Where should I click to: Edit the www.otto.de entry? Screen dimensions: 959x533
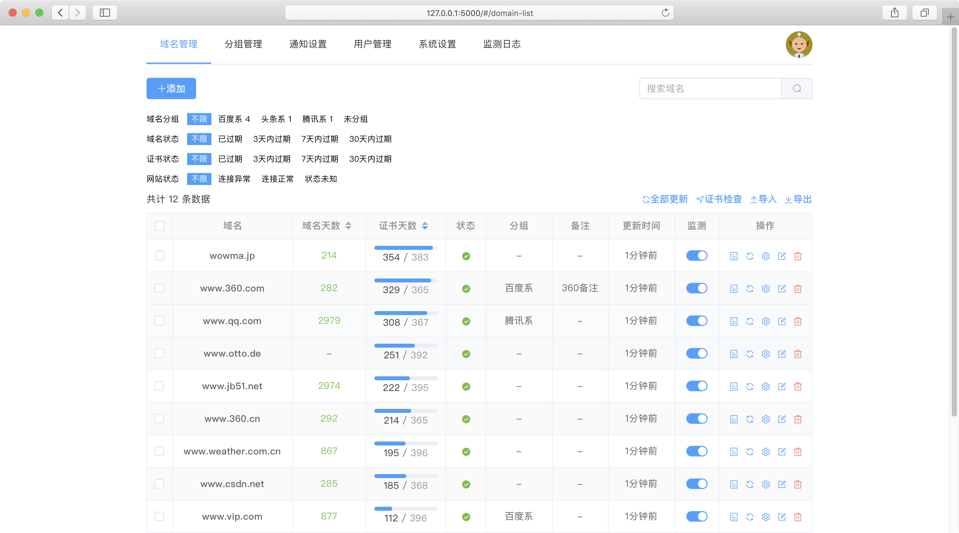click(782, 354)
